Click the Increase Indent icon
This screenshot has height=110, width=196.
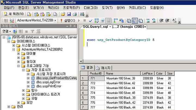[x=167, y=21]
